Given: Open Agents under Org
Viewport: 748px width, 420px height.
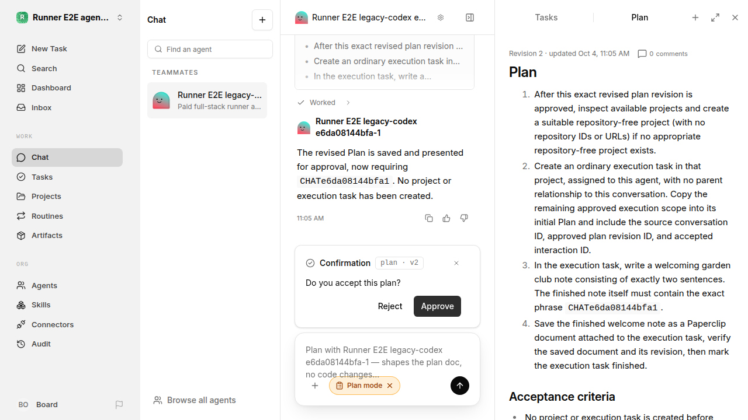Looking at the screenshot, I should pyautogui.click(x=67, y=285).
